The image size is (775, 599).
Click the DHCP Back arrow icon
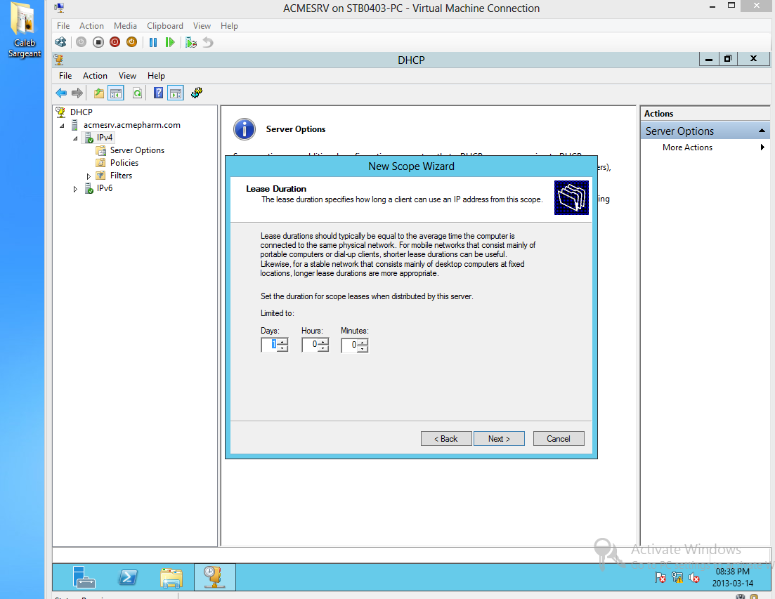pyautogui.click(x=61, y=93)
